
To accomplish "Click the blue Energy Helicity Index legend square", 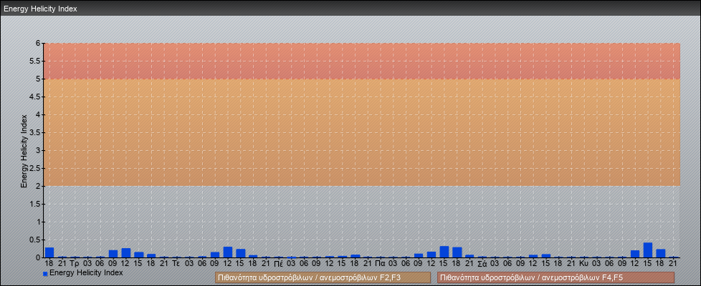I will [45, 274].
